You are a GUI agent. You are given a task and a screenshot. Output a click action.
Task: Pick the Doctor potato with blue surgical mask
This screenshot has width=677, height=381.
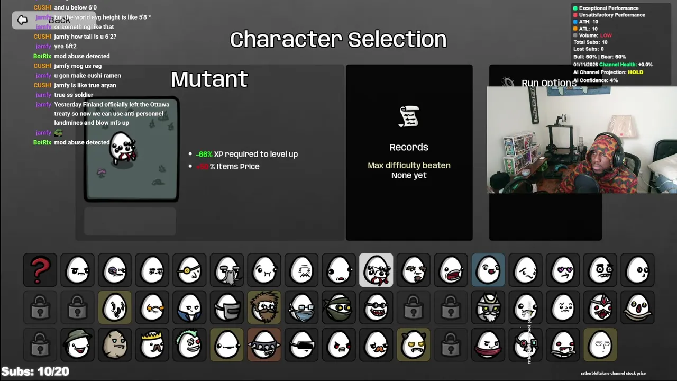point(301,307)
